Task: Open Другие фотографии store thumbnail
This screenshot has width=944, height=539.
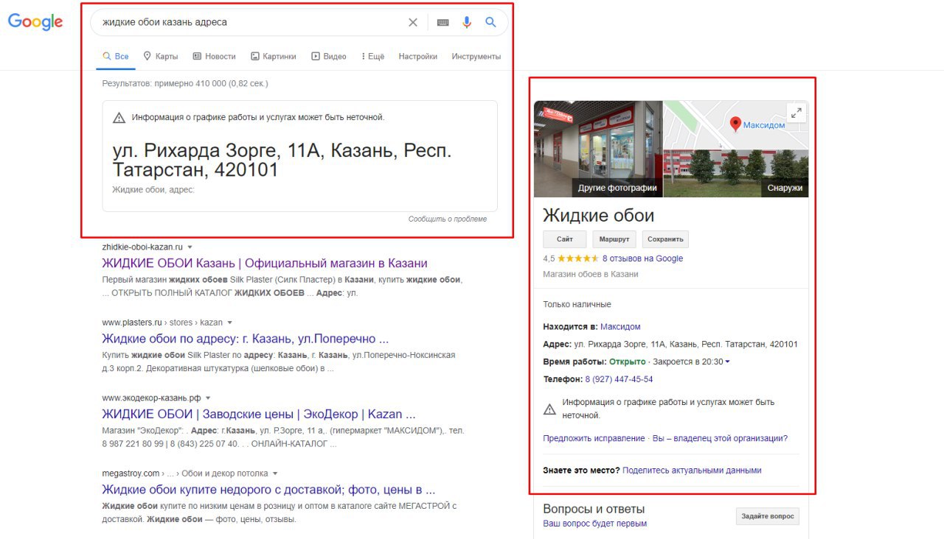Action: (x=598, y=149)
